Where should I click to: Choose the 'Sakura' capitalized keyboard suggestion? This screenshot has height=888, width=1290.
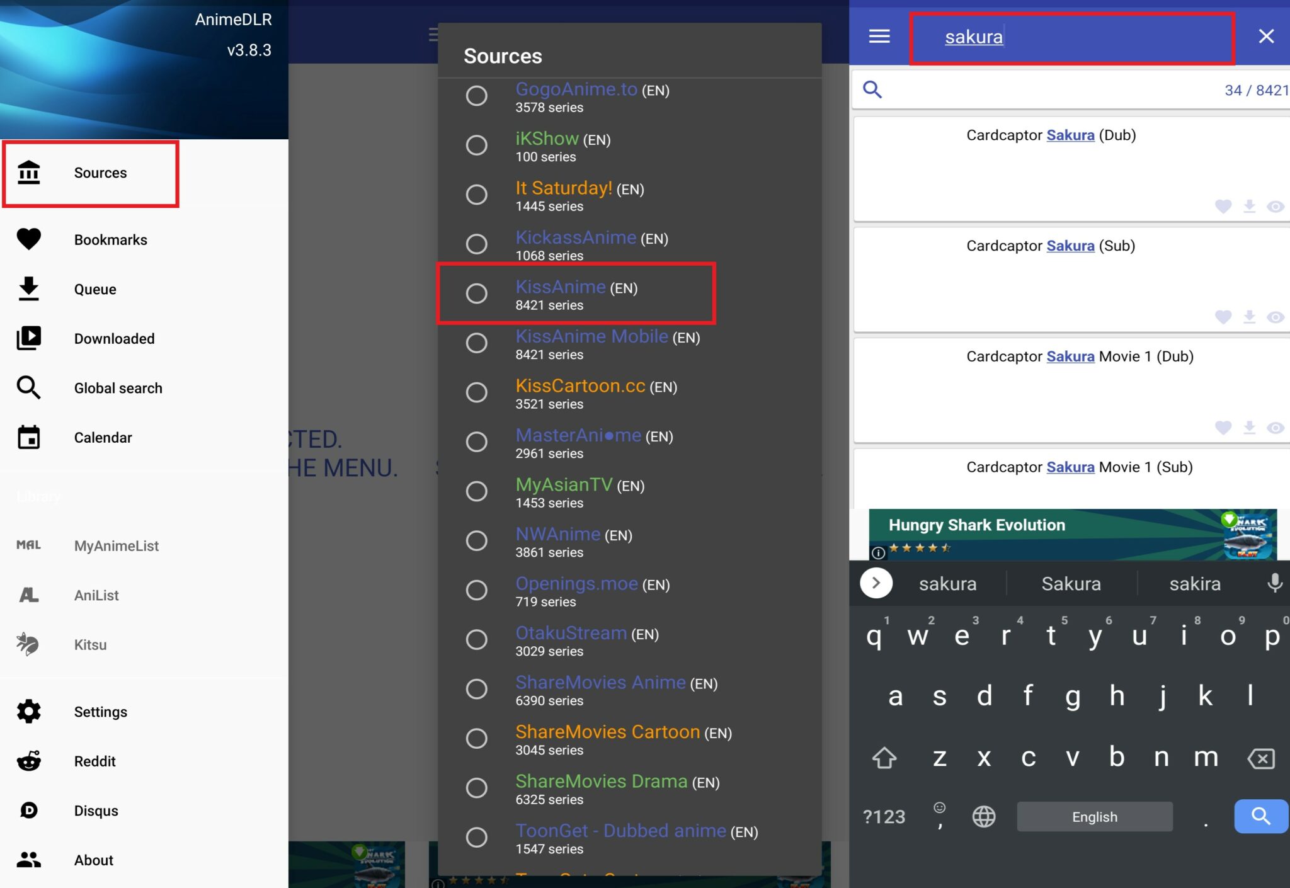pos(1071,584)
